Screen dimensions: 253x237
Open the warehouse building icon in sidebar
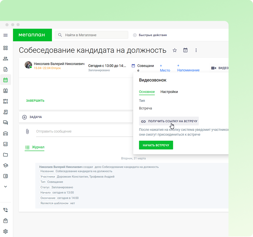(x=5, y=133)
